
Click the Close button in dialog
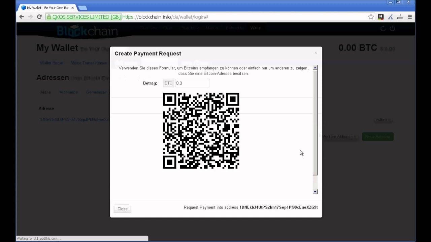click(x=123, y=209)
